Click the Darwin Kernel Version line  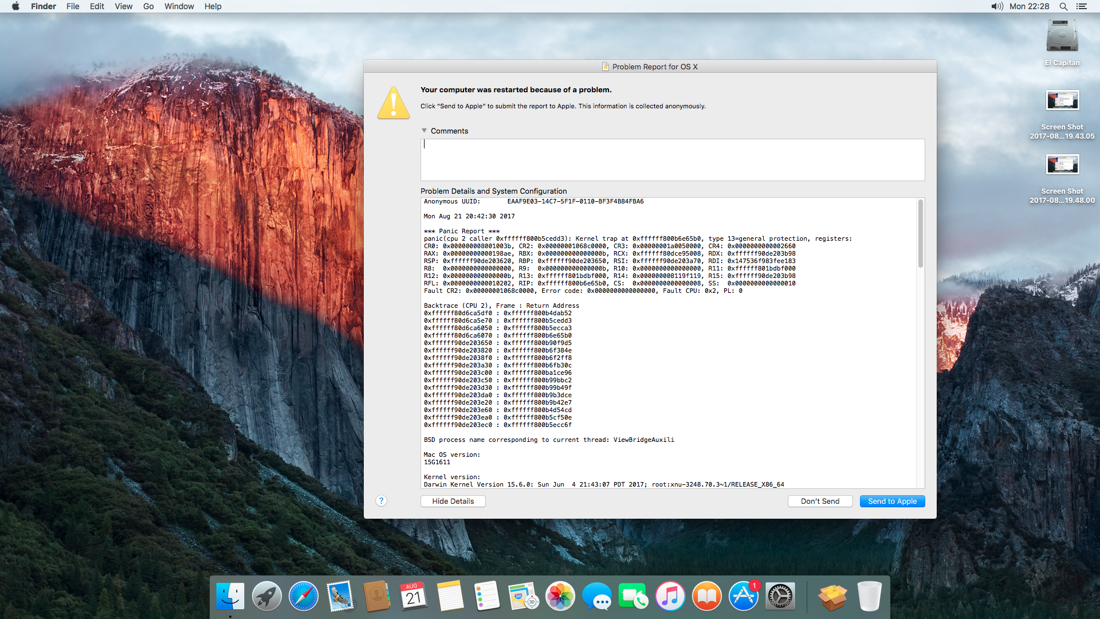click(x=604, y=484)
